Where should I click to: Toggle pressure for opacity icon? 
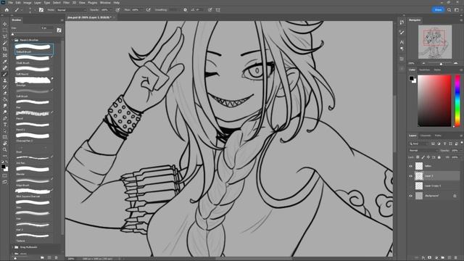[x=117, y=9]
